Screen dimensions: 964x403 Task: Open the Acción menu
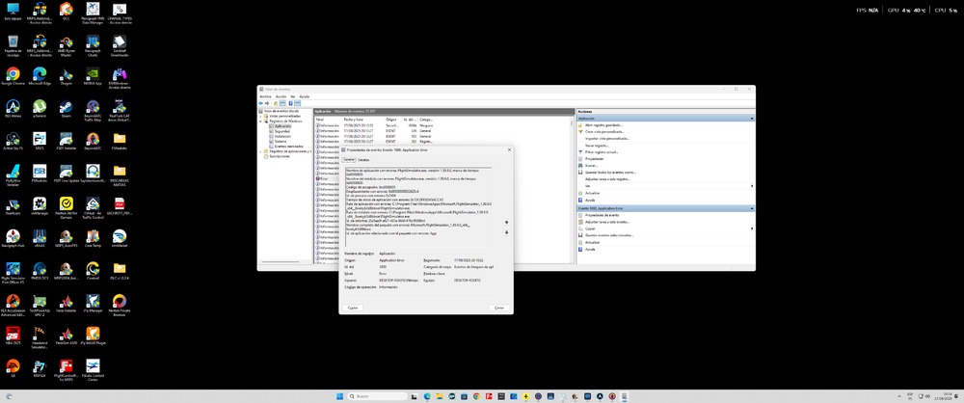281,96
